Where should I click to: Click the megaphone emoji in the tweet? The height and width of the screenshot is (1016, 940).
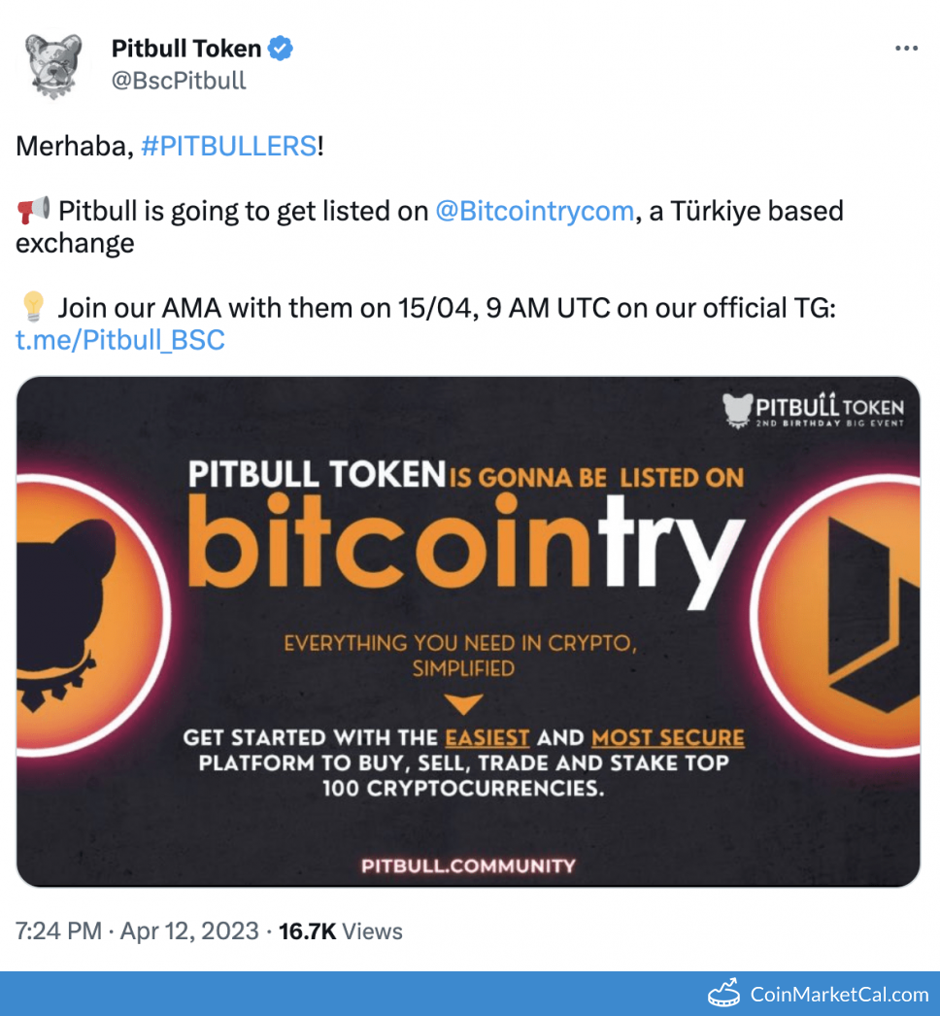[x=33, y=211]
